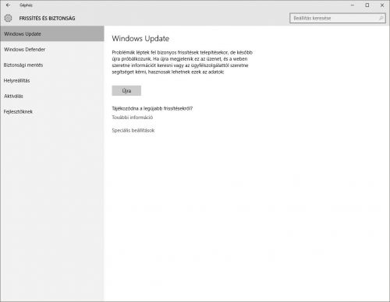390x302 pixels.
Task: Open the Aktiválás section
Action: click(52, 96)
